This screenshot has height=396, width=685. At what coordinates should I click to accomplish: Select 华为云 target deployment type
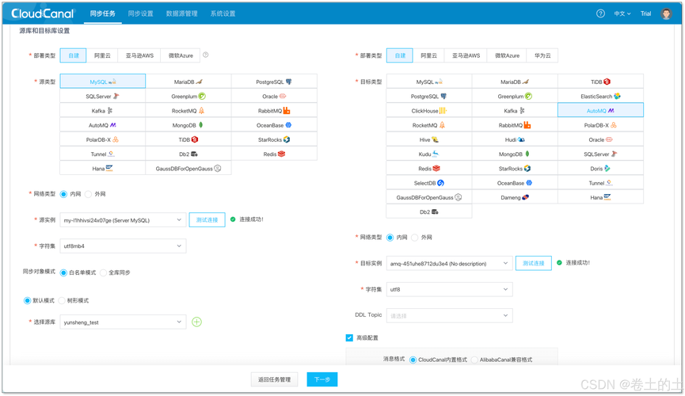pyautogui.click(x=542, y=55)
